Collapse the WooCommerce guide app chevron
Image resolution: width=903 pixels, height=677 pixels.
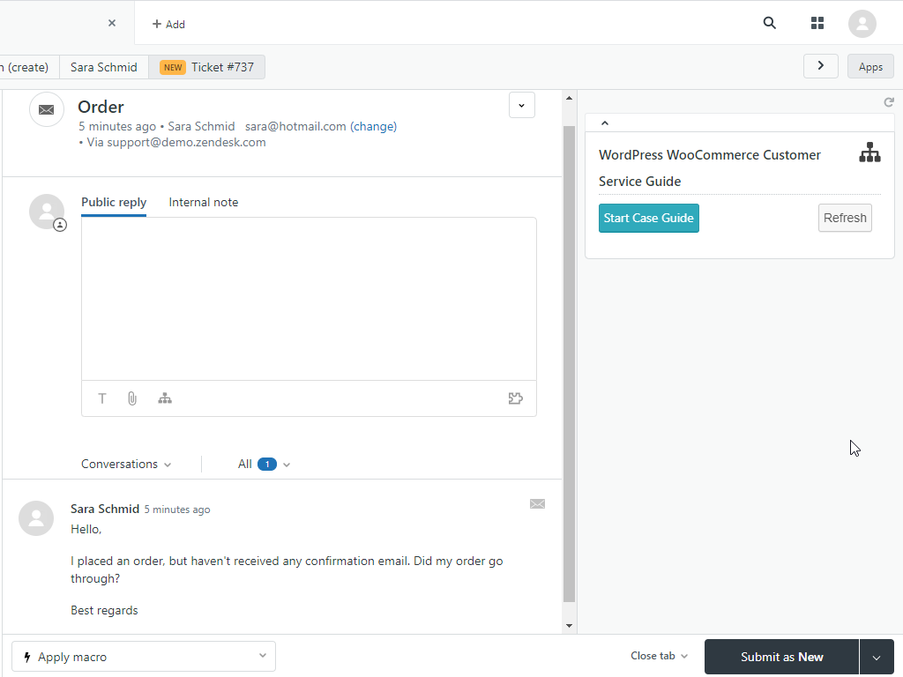pos(605,123)
